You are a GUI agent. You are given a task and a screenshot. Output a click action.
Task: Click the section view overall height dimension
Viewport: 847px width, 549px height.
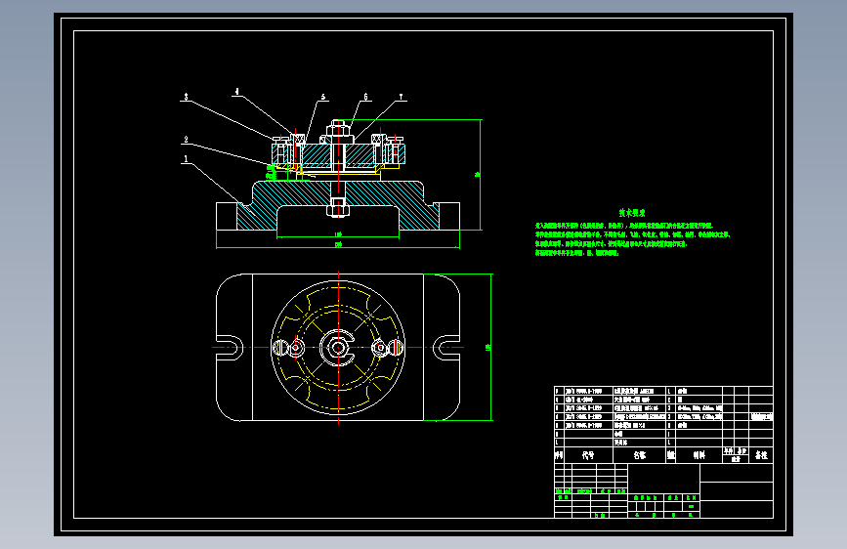[478, 175]
